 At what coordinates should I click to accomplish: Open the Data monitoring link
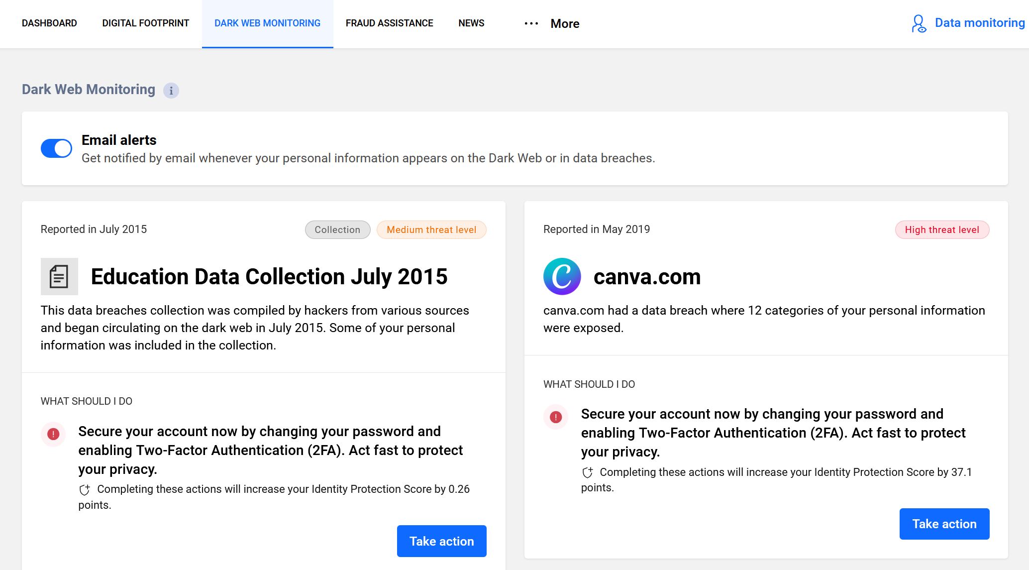[979, 23]
